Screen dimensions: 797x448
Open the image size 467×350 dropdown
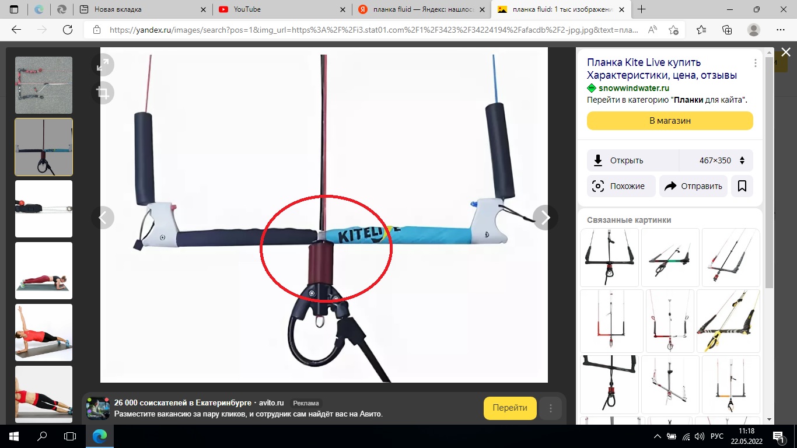tap(716, 160)
